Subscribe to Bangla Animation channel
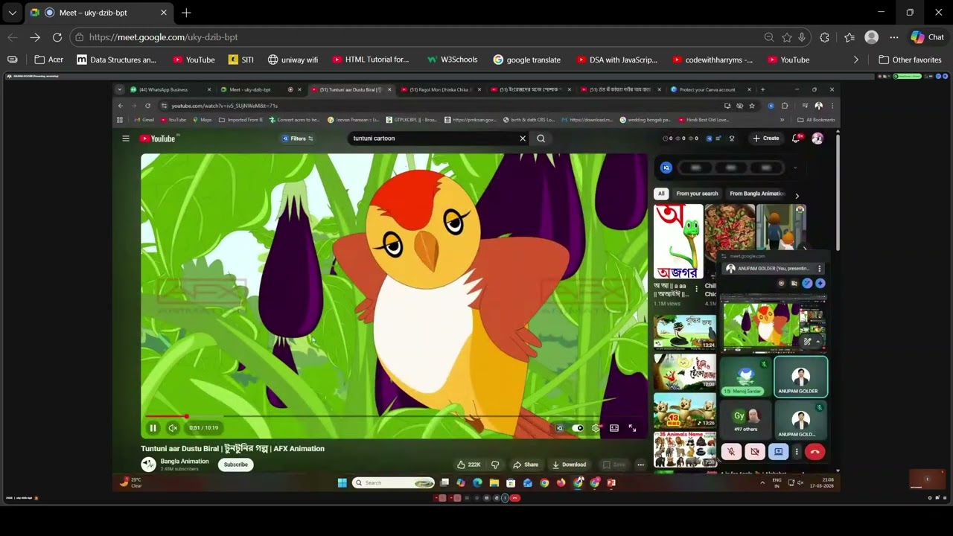953x536 pixels. [236, 465]
